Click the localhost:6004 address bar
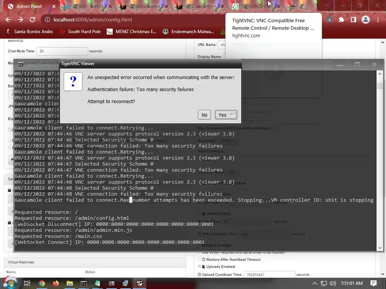The height and width of the screenshot is (289, 386). [x=93, y=20]
